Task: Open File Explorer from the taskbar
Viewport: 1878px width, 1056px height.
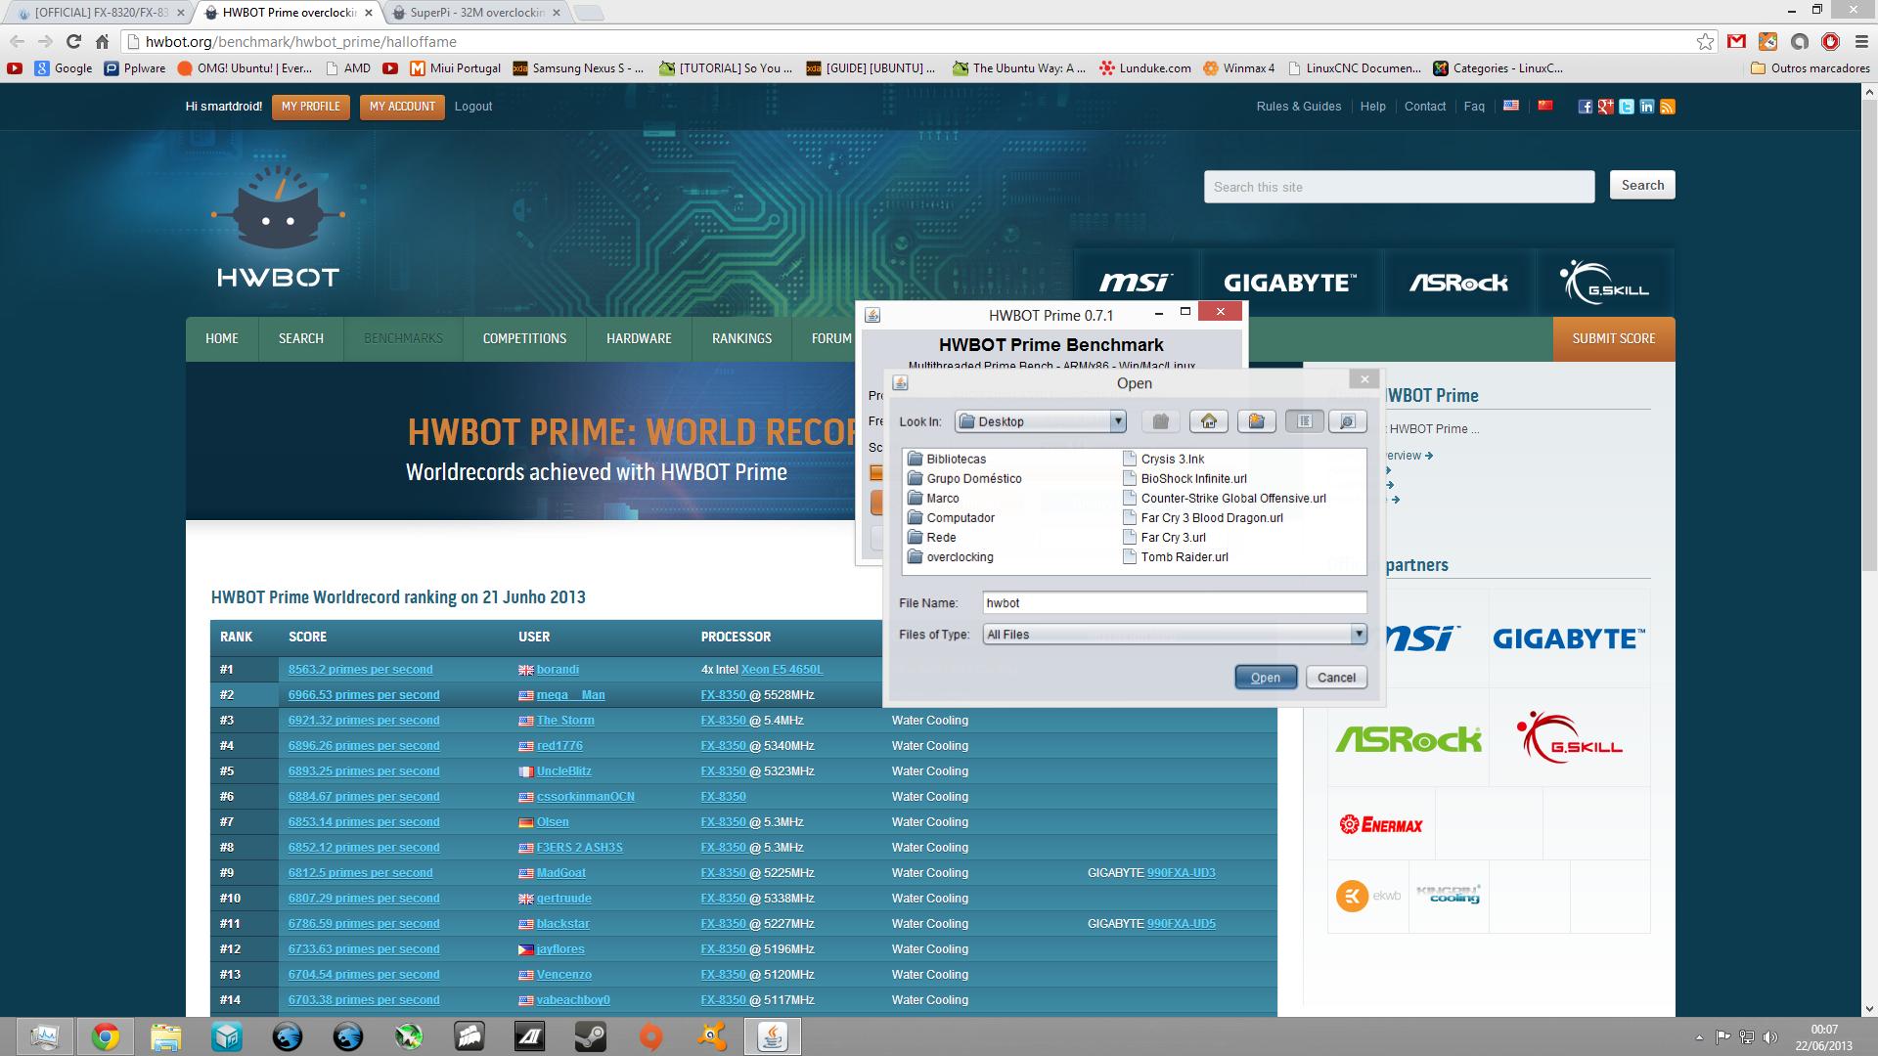Action: (166, 1036)
